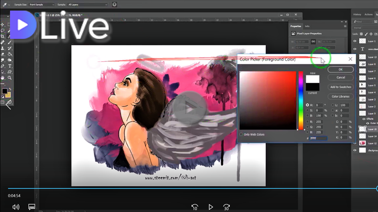Select the Layer 7 thumbnail
The image size is (378, 212).
[x=362, y=71]
